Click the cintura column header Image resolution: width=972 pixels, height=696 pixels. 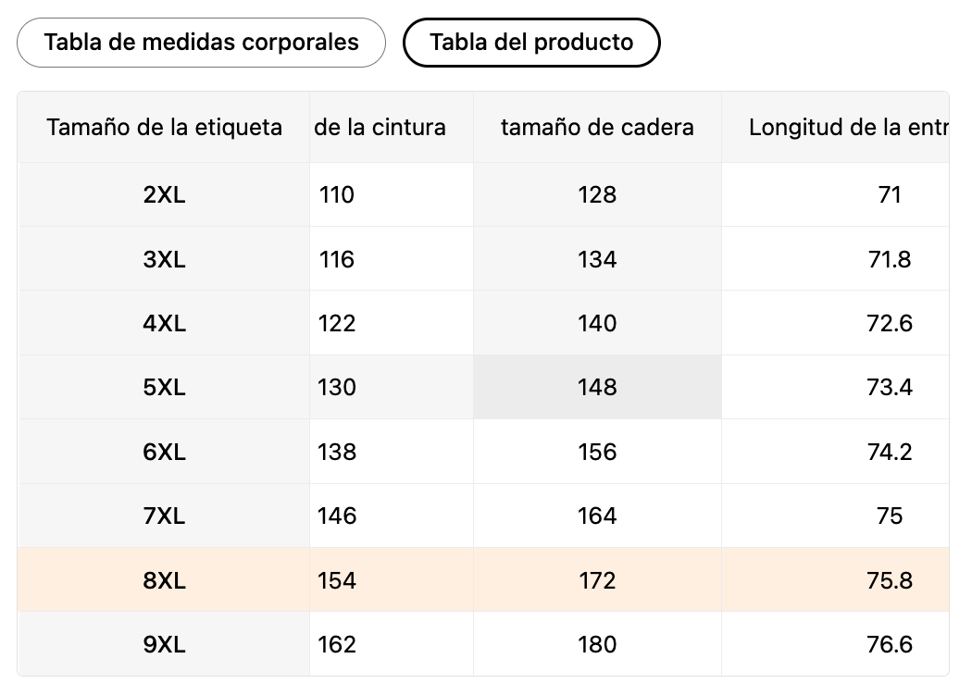point(380,127)
